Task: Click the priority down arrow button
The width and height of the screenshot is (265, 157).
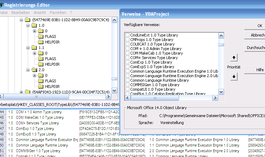Action: point(234,77)
